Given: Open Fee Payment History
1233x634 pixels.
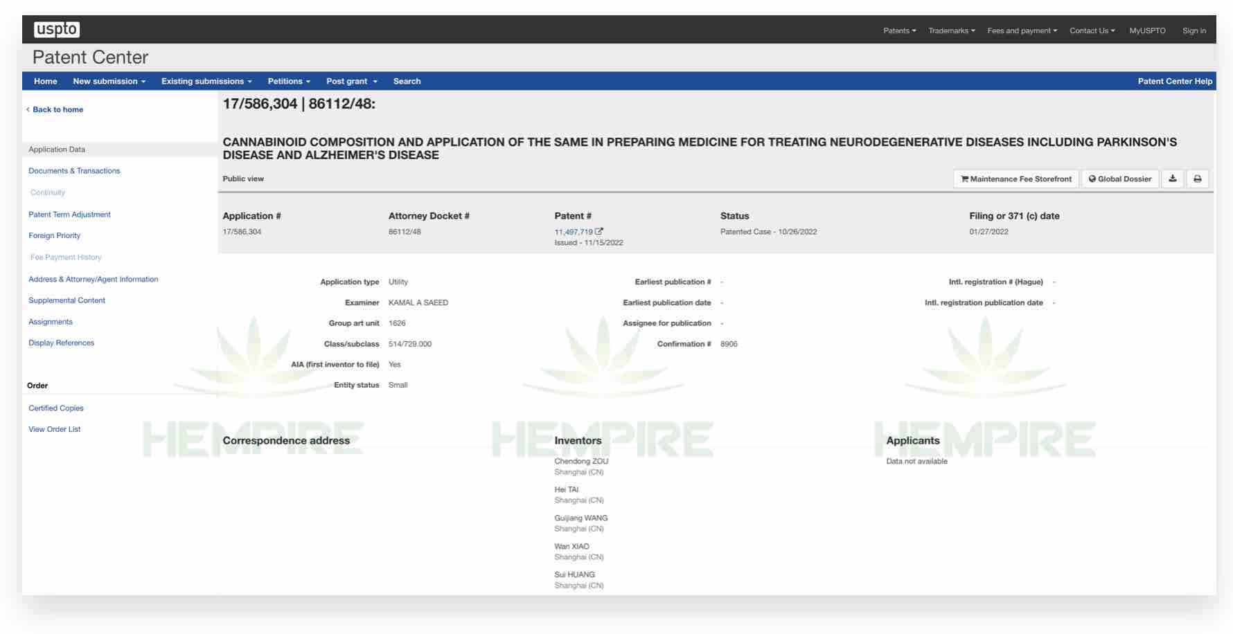Looking at the screenshot, I should pyautogui.click(x=66, y=257).
